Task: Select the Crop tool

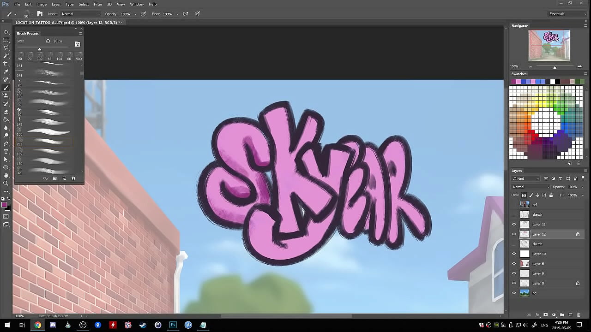Action: tap(6, 64)
